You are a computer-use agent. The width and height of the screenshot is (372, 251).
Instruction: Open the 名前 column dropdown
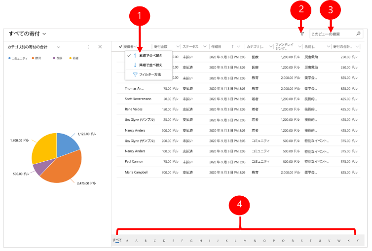coord(329,46)
